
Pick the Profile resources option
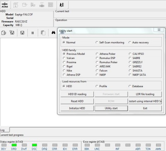101,86
